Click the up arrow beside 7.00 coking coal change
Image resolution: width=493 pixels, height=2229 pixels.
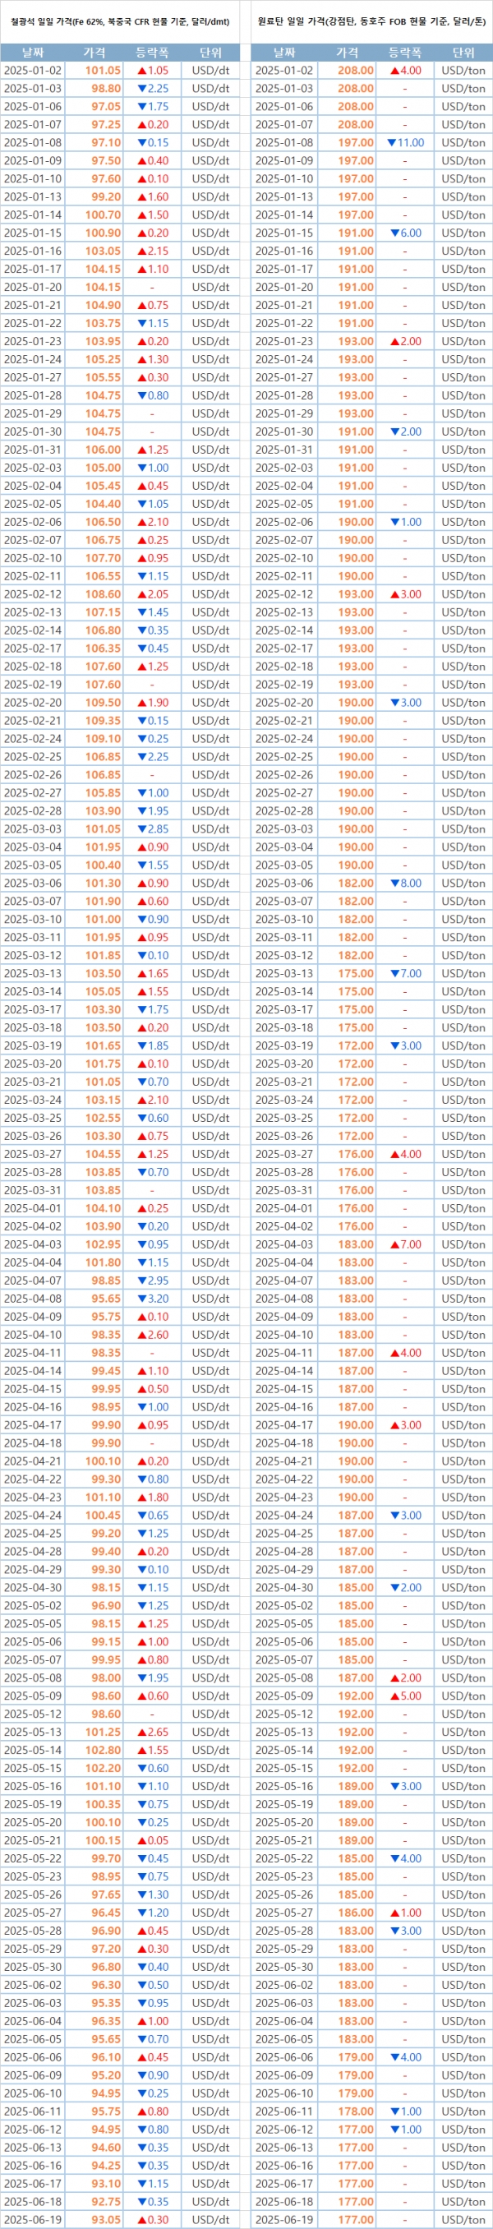(394, 1244)
